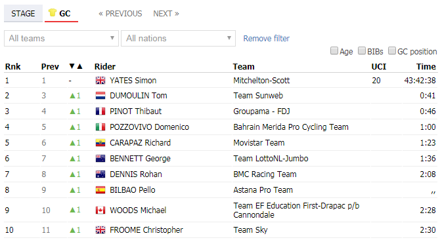Click the yellow jersey icon on the GC tab

tap(52, 12)
